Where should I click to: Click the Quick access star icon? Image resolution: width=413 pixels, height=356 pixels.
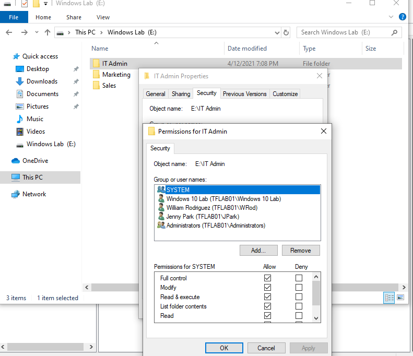(x=16, y=56)
